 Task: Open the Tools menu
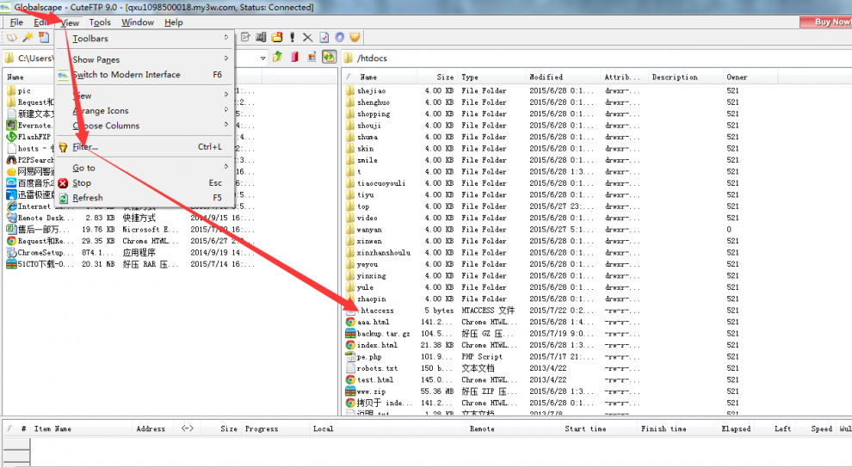100,22
